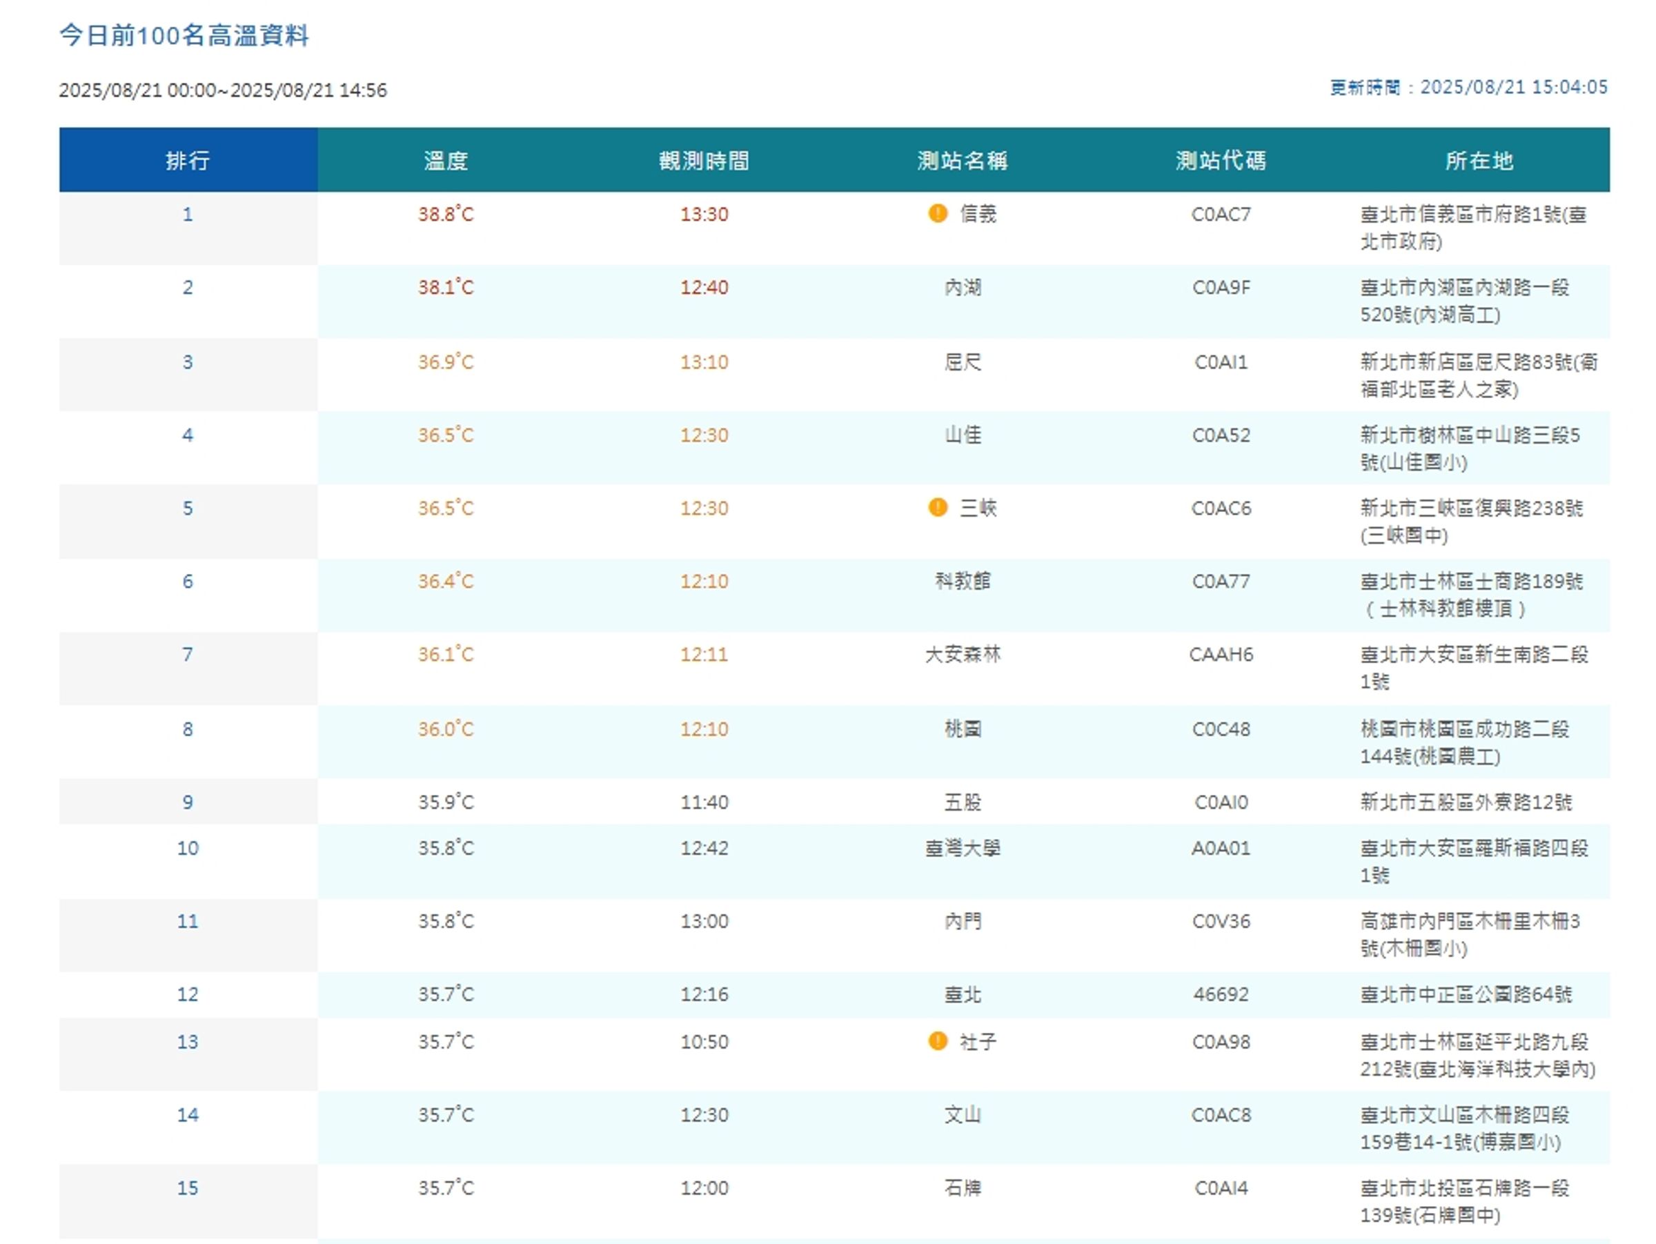Click address 臺北市中正區公園路64號

pos(1466,995)
